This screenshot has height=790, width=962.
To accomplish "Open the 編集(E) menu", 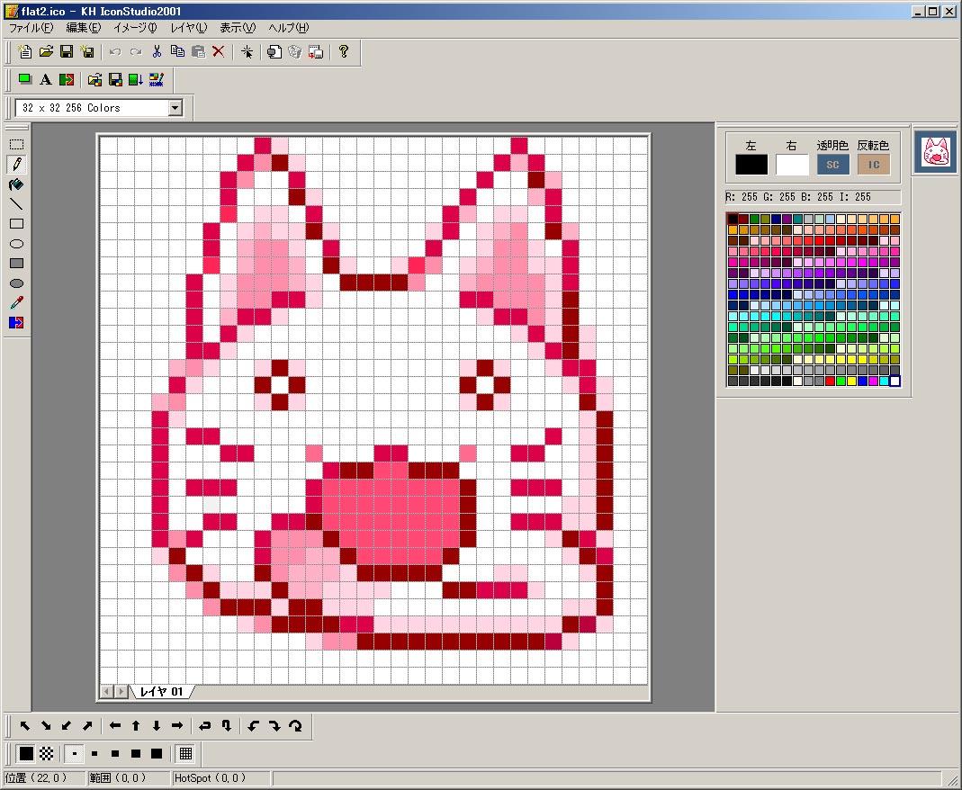I will tap(83, 28).
